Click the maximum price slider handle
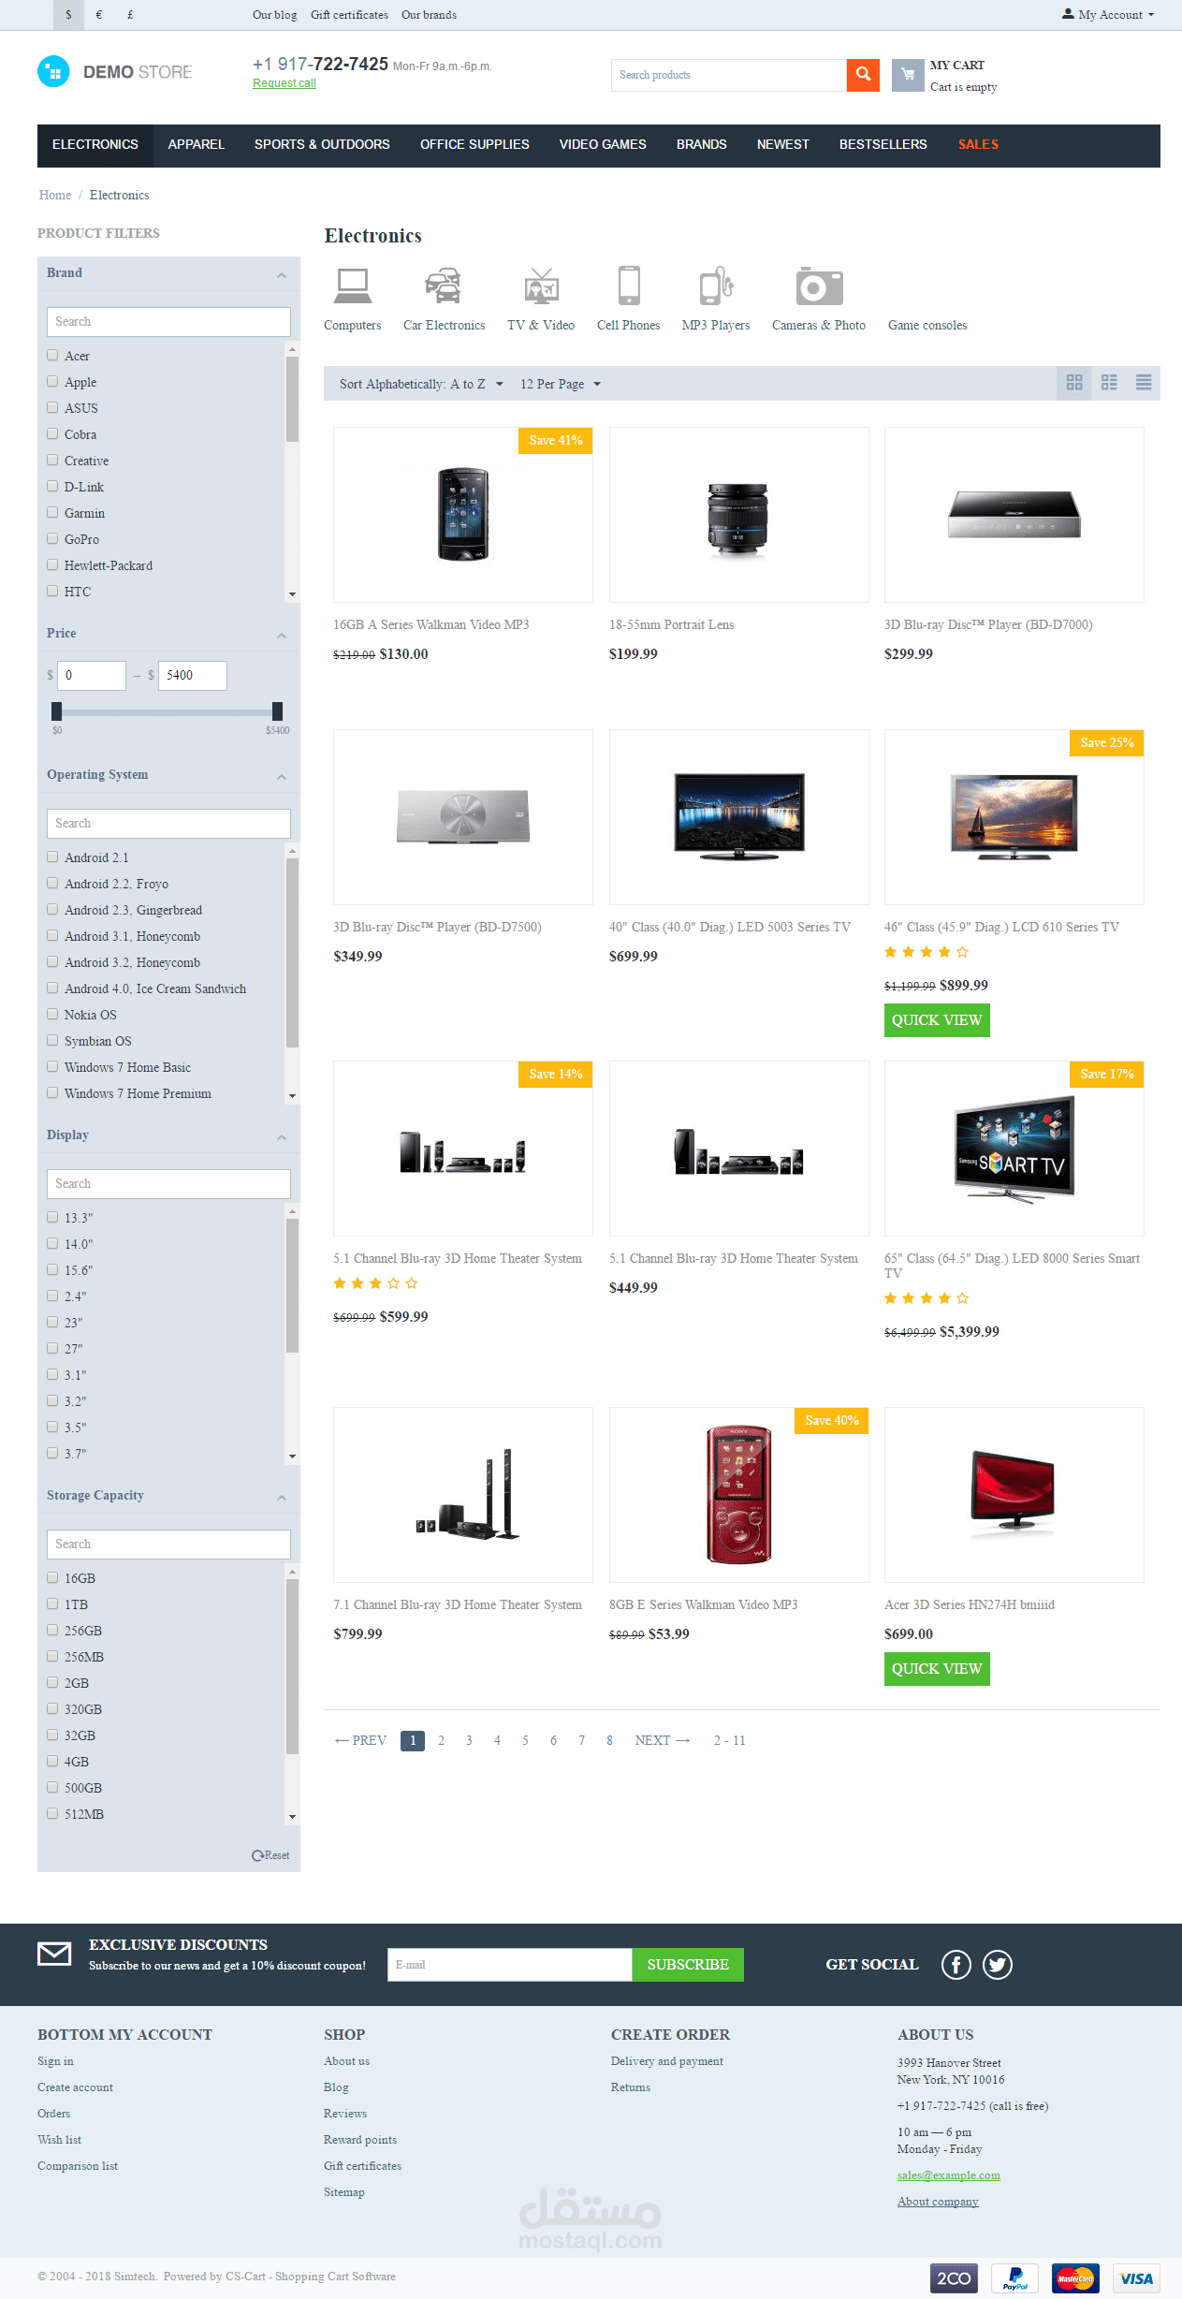This screenshot has height=2299, width=1182. click(x=277, y=711)
